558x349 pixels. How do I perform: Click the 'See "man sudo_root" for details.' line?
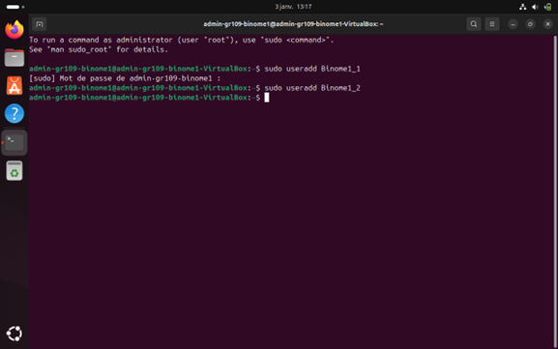click(x=99, y=49)
